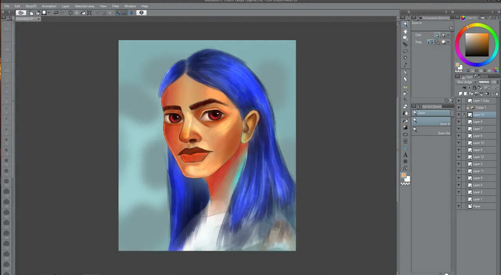Set Click mode to zoom out
501x275 pixels.
coord(443,35)
